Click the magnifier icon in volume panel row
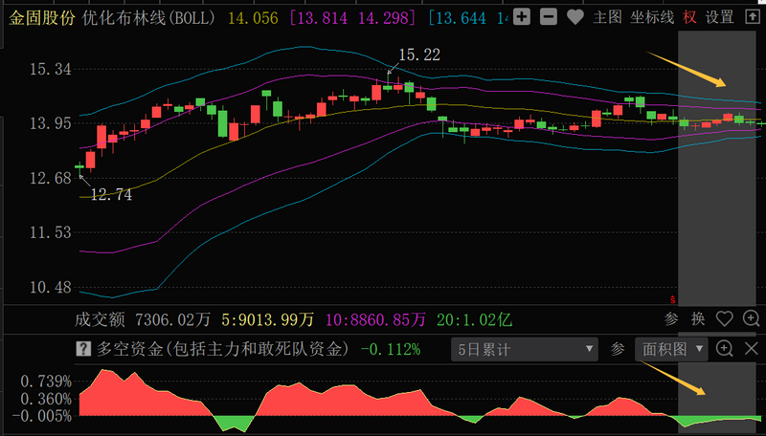 click(751, 319)
